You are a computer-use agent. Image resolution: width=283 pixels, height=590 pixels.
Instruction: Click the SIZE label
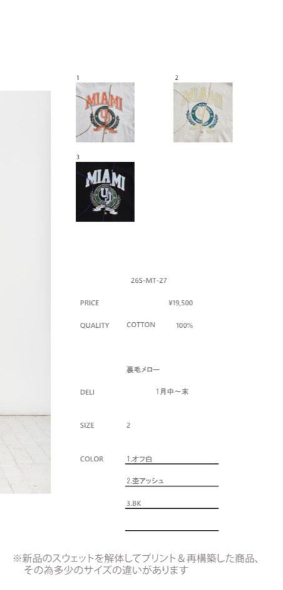[87, 425]
